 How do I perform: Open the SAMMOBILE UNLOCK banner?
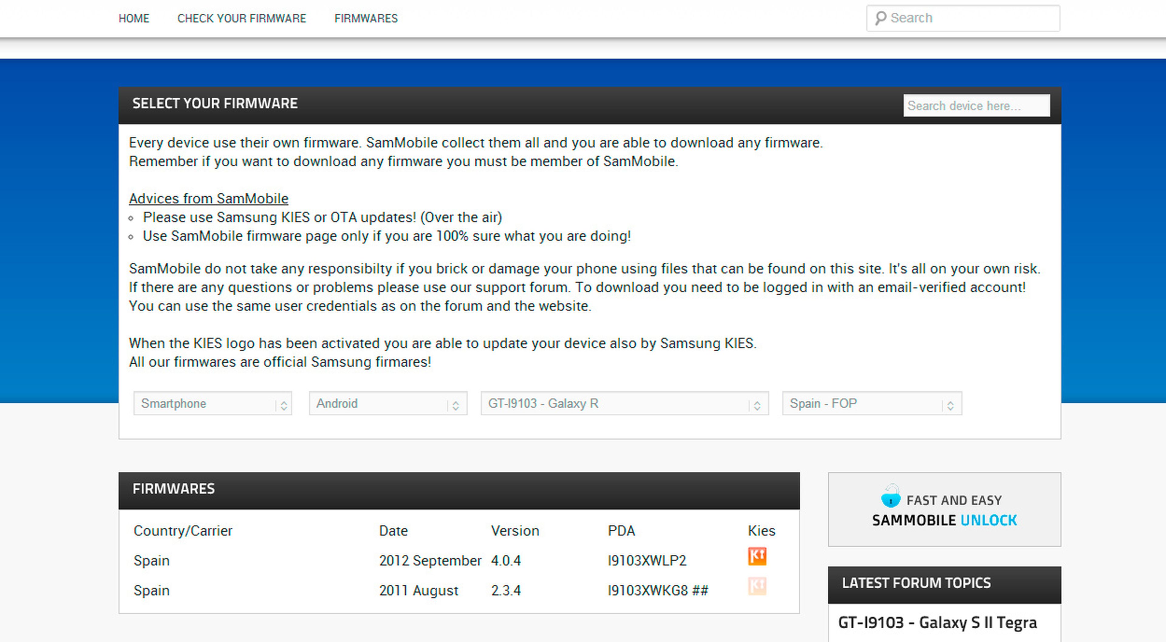944,509
